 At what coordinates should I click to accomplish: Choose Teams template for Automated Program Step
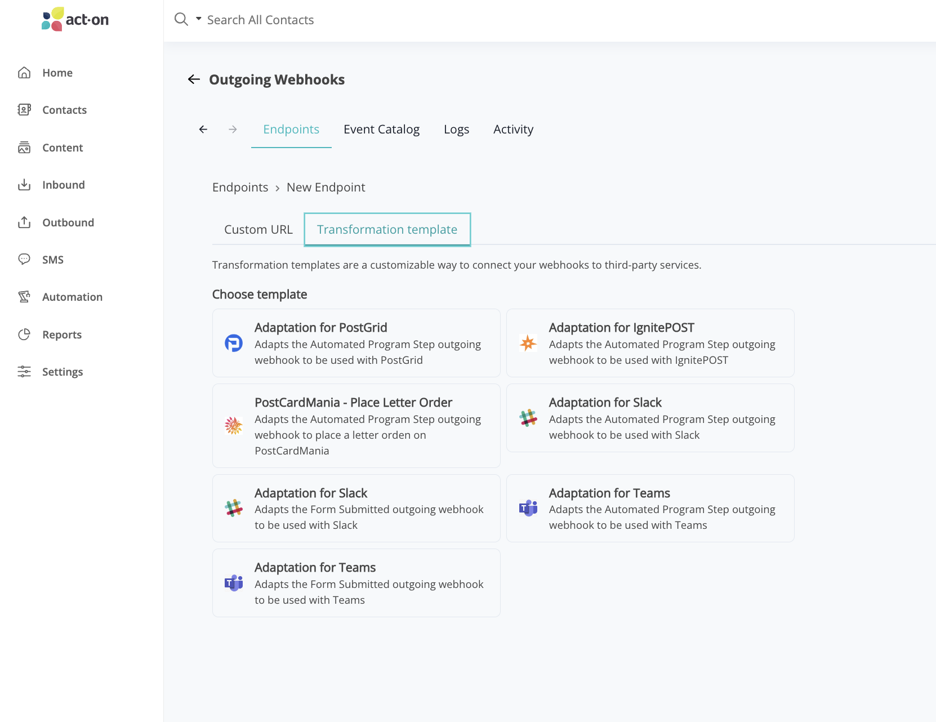pyautogui.click(x=650, y=508)
